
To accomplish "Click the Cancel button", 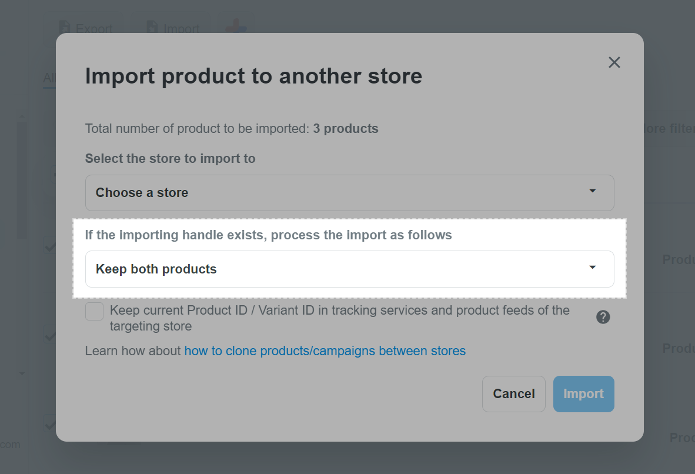I will [x=514, y=394].
